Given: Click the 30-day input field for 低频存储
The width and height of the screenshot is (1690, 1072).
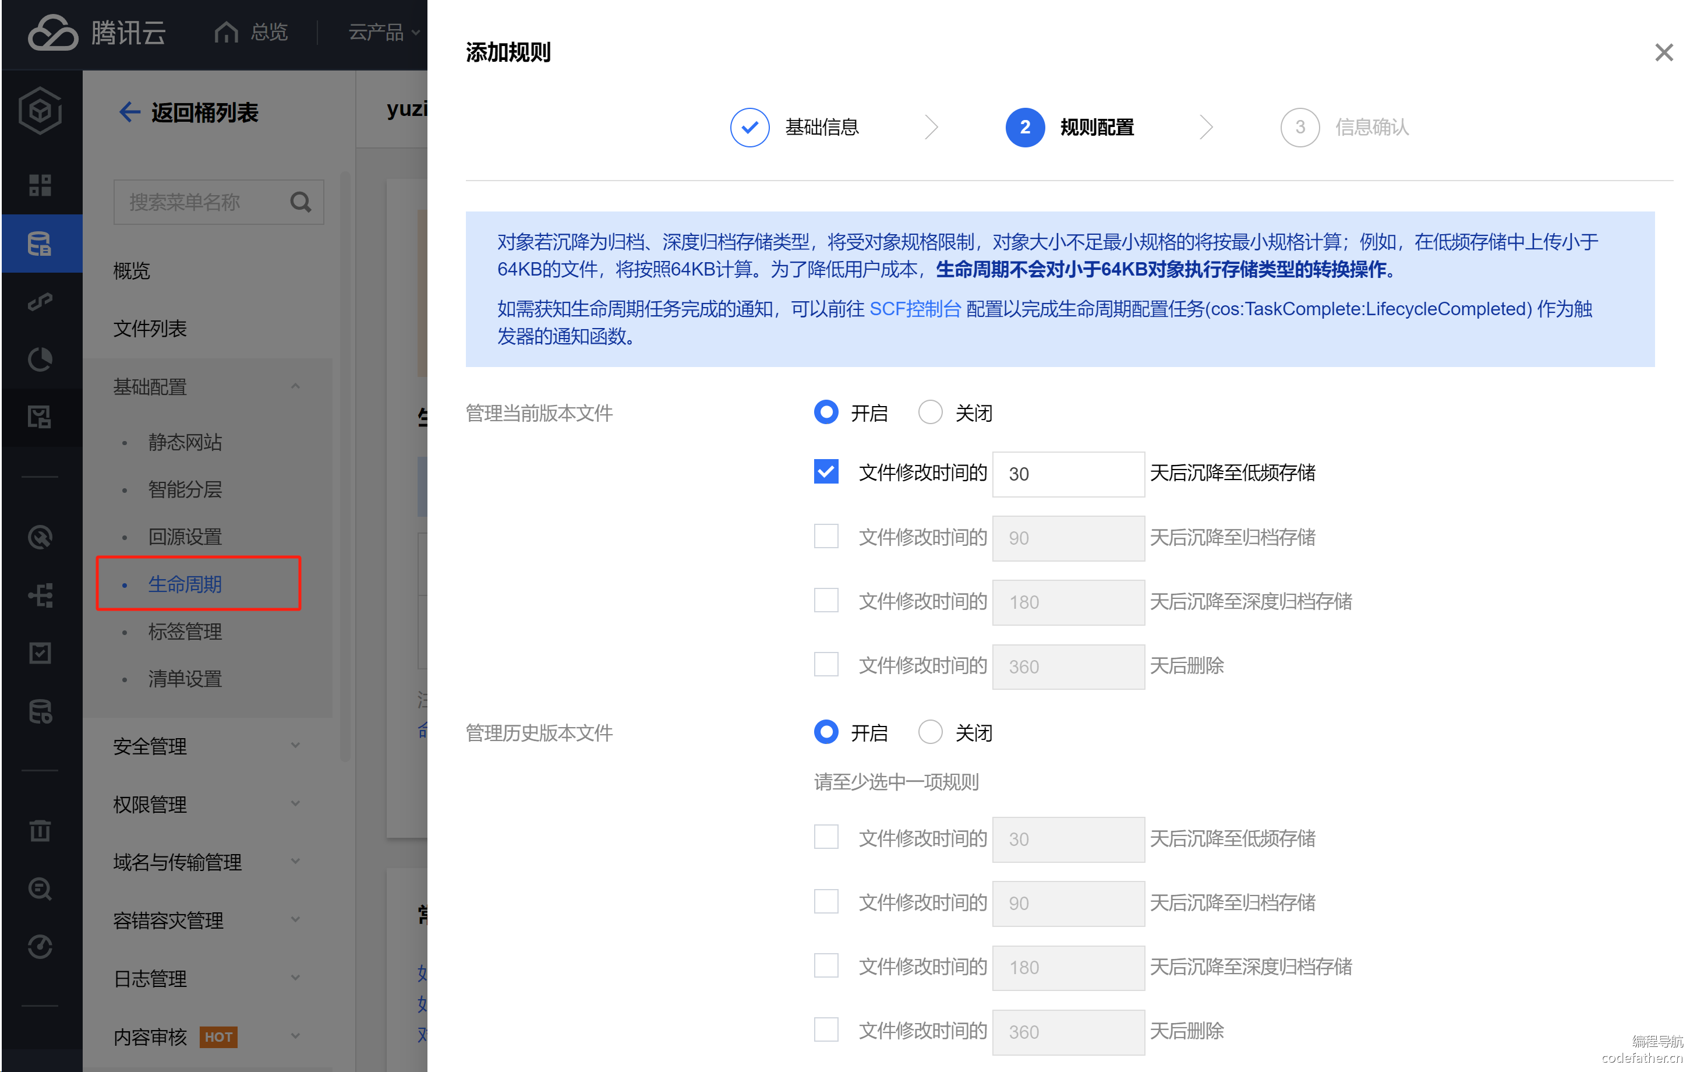Looking at the screenshot, I should (x=1068, y=474).
